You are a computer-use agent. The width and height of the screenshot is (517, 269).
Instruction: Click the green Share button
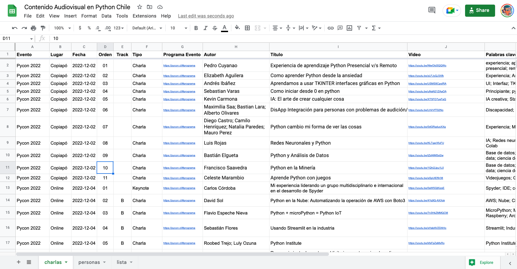pyautogui.click(x=480, y=11)
